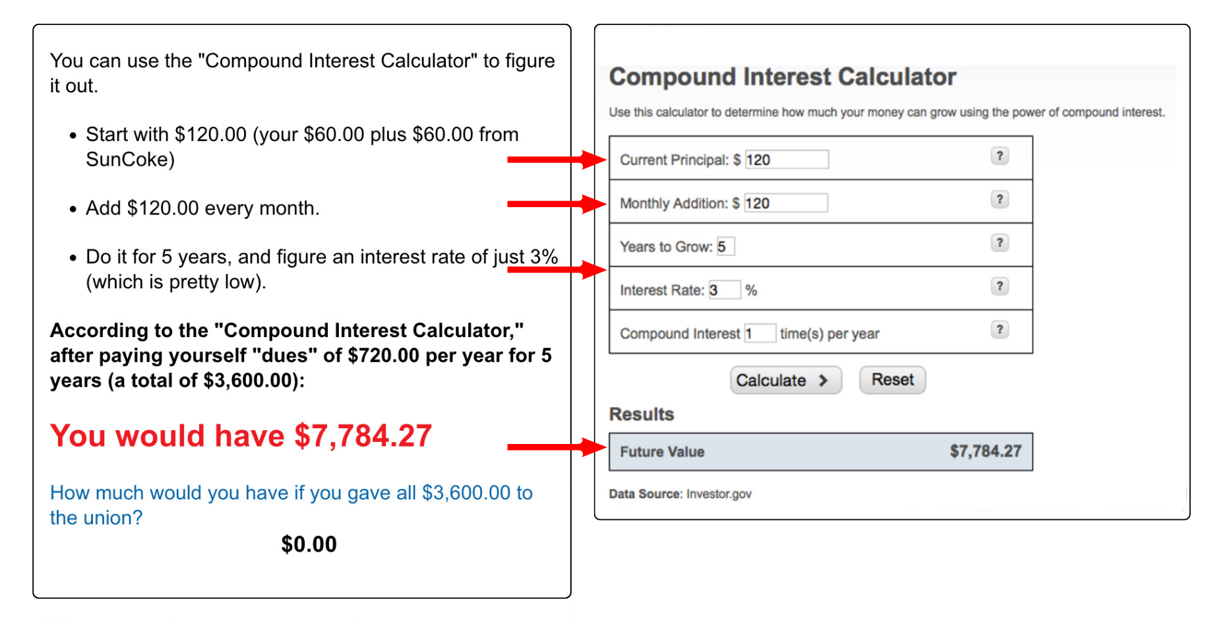Viewport: 1220px width, 632px height.
Task: Select the compound times per year field
Action: (x=760, y=333)
